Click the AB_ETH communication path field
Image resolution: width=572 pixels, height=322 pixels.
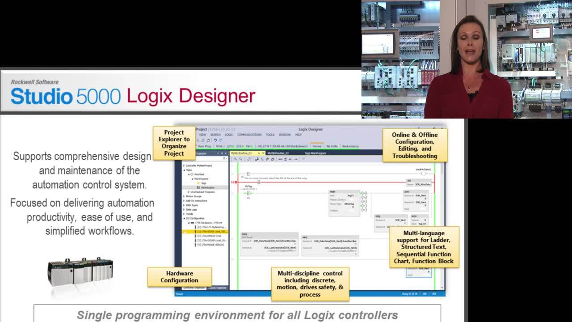[x=282, y=146]
